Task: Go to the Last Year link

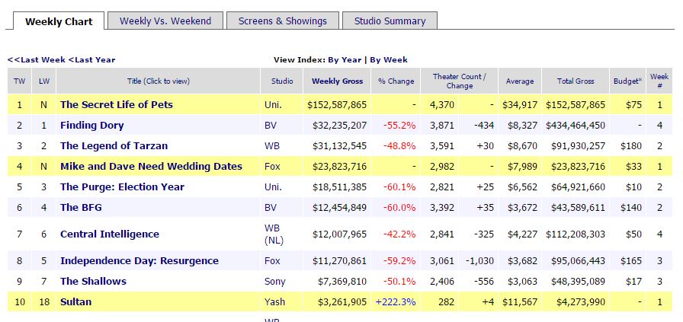Action: pyautogui.click(x=92, y=59)
